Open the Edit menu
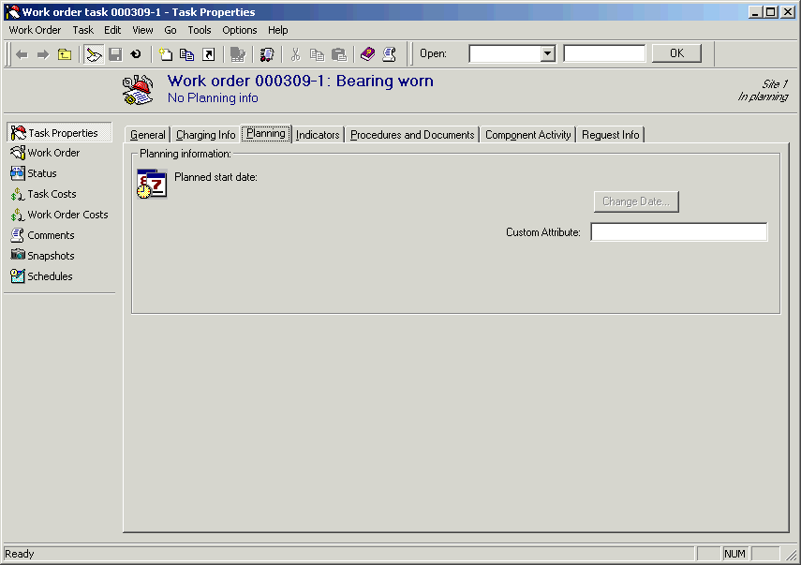 point(112,30)
